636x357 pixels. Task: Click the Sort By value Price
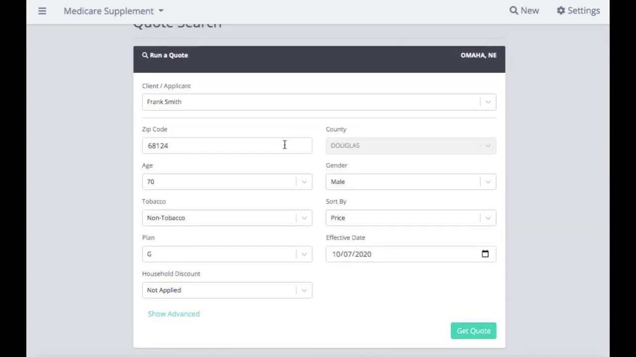[x=338, y=218]
